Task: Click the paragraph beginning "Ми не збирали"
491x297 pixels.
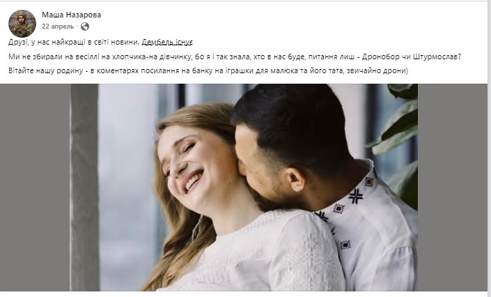Action: point(235,56)
